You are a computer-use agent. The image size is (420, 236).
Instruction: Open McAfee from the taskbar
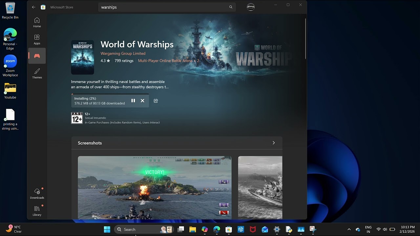tap(253, 229)
